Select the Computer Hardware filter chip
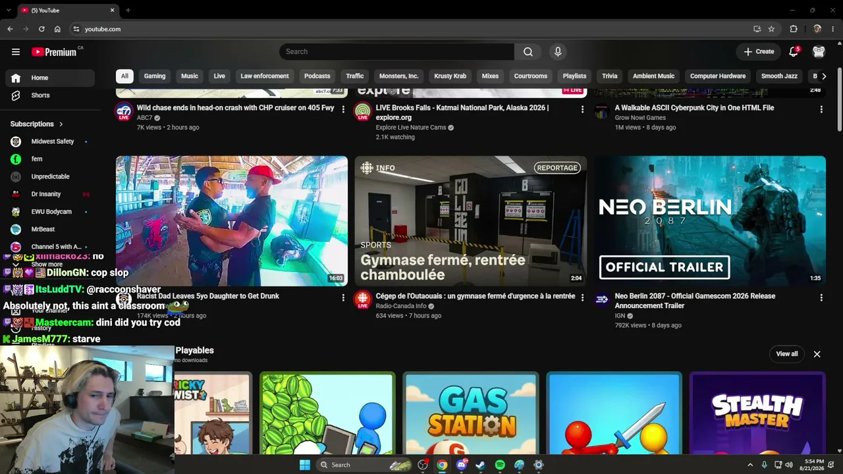 point(718,76)
